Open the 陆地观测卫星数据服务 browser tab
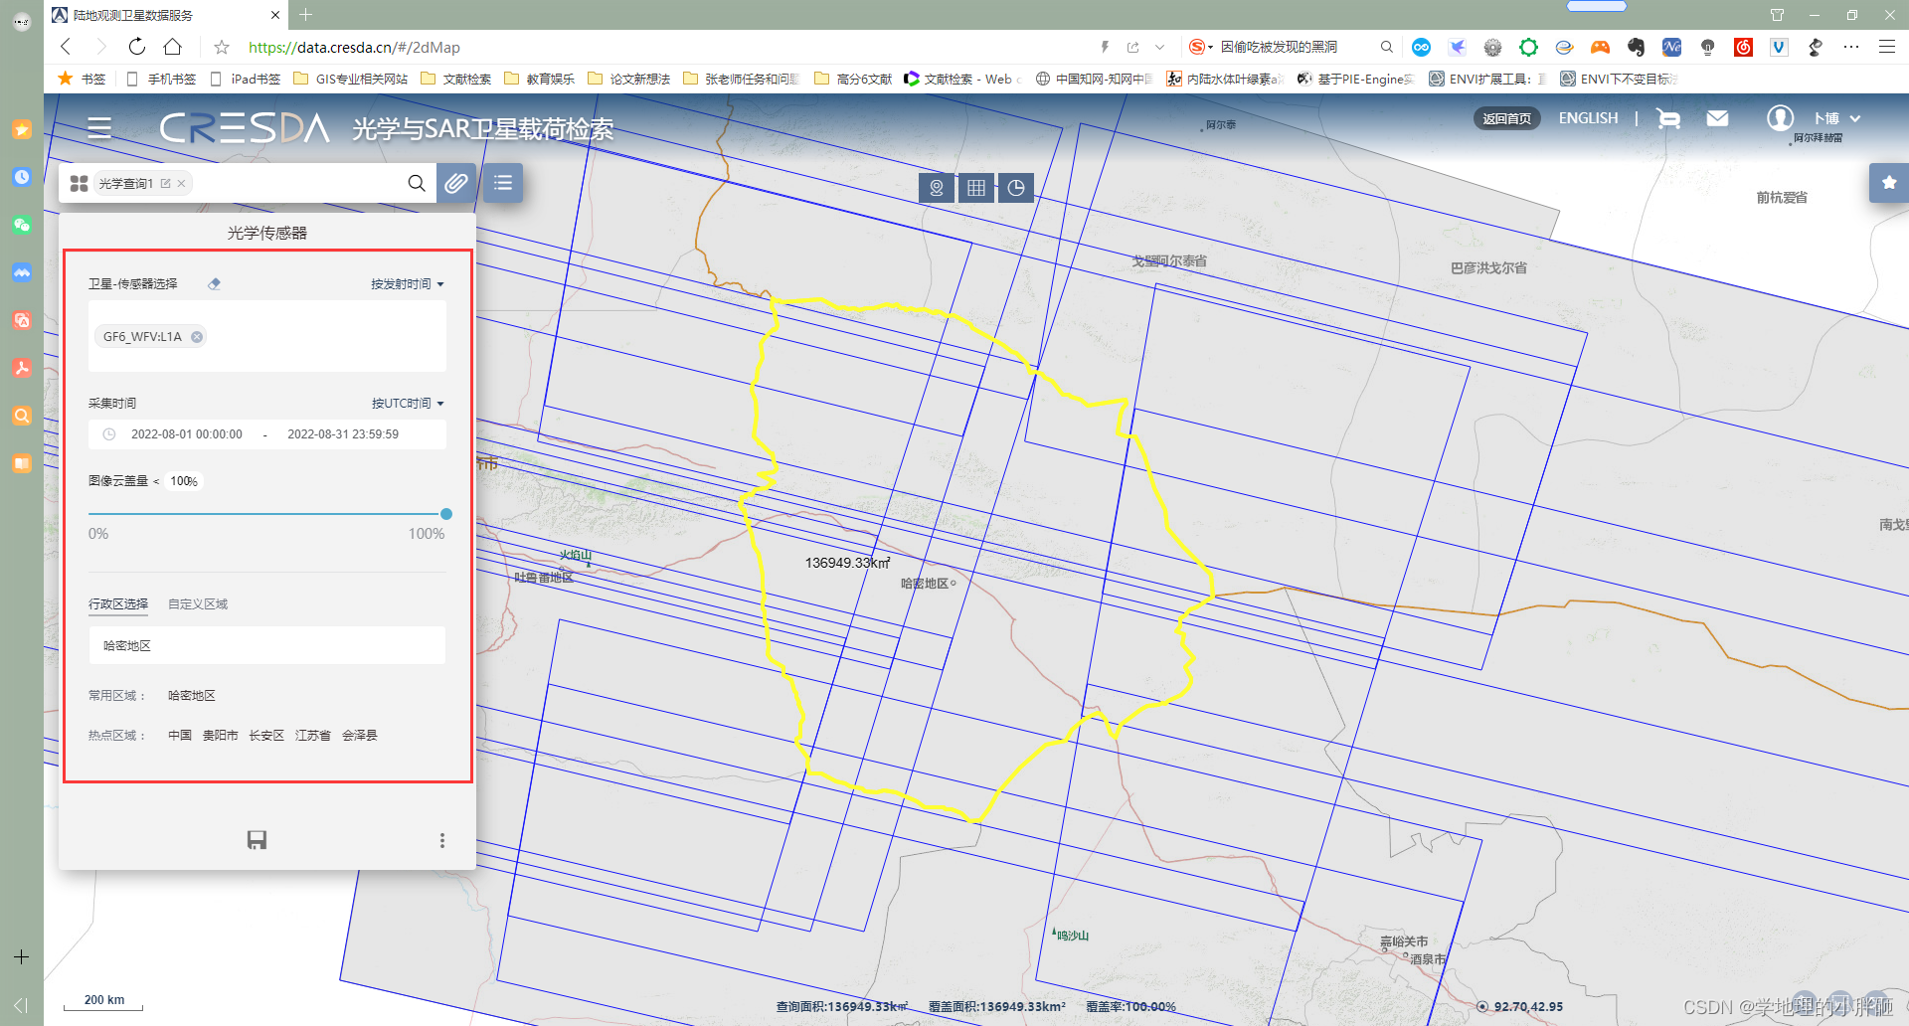The height and width of the screenshot is (1026, 1909). coord(165,15)
